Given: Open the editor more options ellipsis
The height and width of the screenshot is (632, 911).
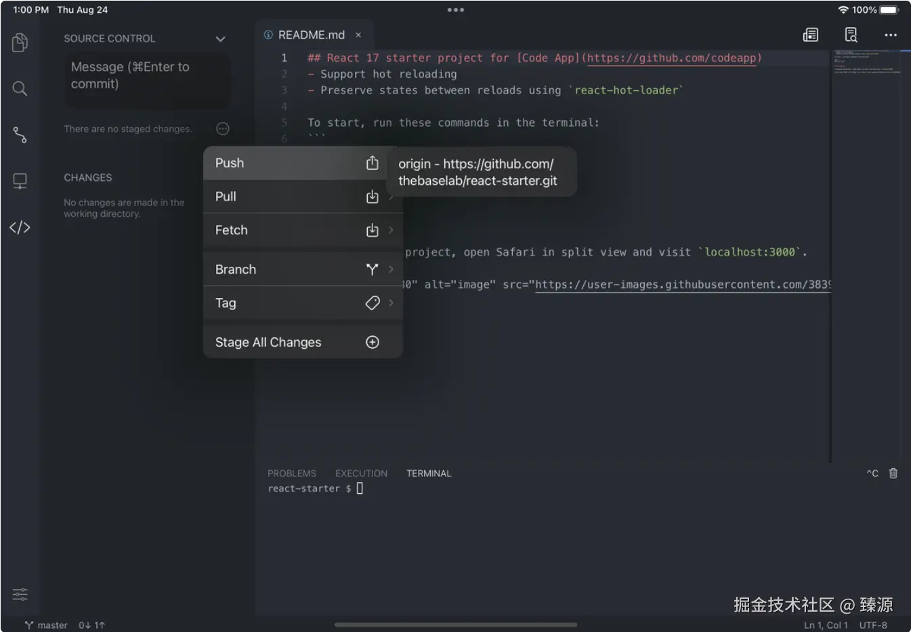Looking at the screenshot, I should tap(891, 35).
